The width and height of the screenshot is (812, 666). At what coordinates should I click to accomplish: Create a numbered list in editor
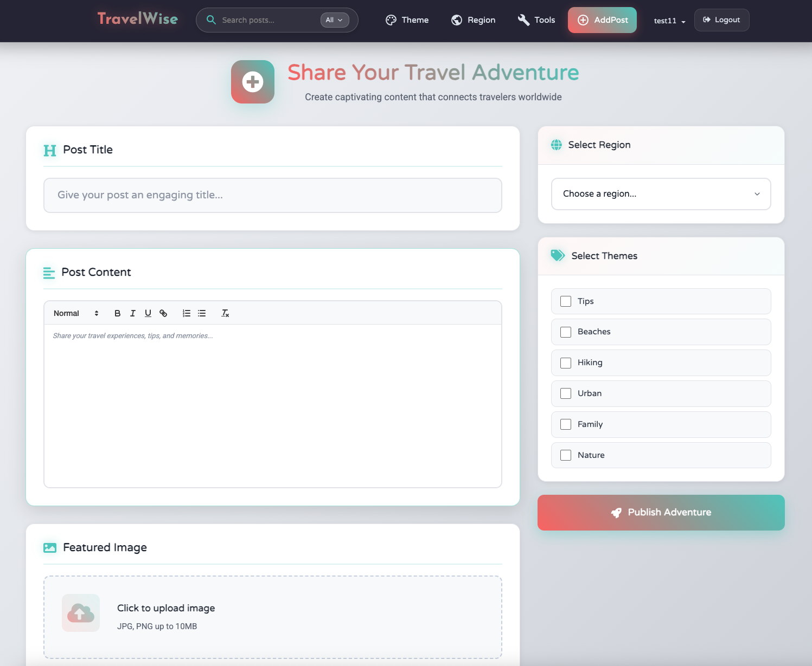tap(187, 313)
